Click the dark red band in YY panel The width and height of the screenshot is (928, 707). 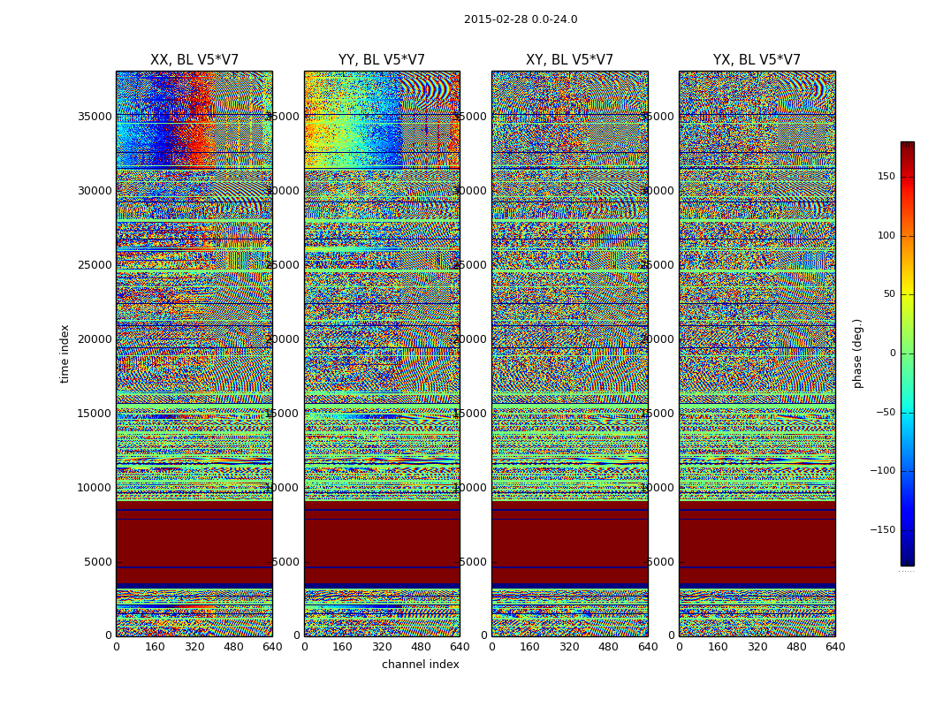(382, 541)
